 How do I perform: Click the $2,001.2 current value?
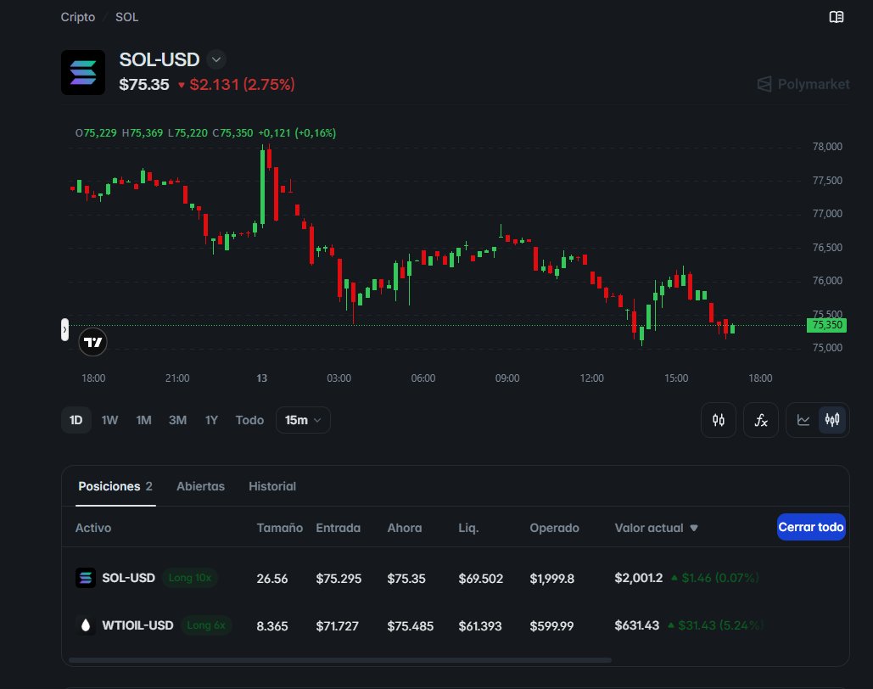click(639, 578)
